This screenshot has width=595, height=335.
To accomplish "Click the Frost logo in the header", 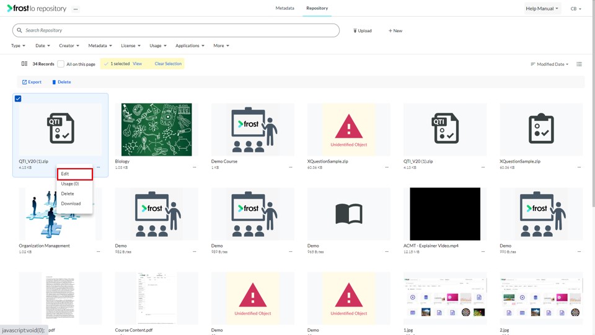I will (37, 8).
